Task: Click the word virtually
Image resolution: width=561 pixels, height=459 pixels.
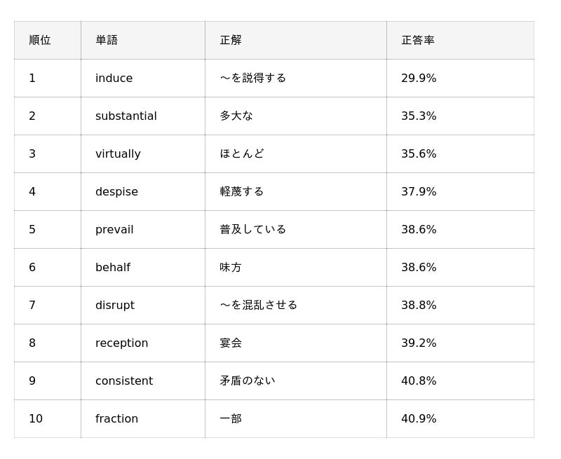Action: (118, 154)
